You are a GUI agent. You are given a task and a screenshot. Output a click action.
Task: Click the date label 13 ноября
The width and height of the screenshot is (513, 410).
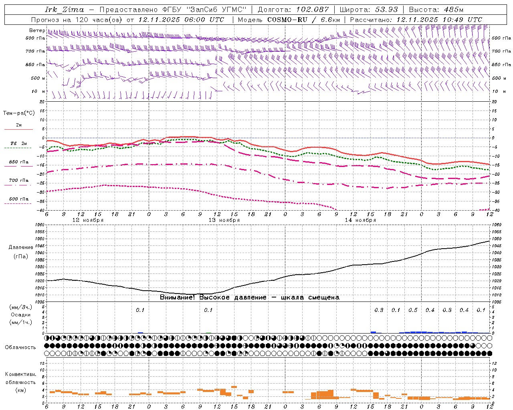pos(224,220)
